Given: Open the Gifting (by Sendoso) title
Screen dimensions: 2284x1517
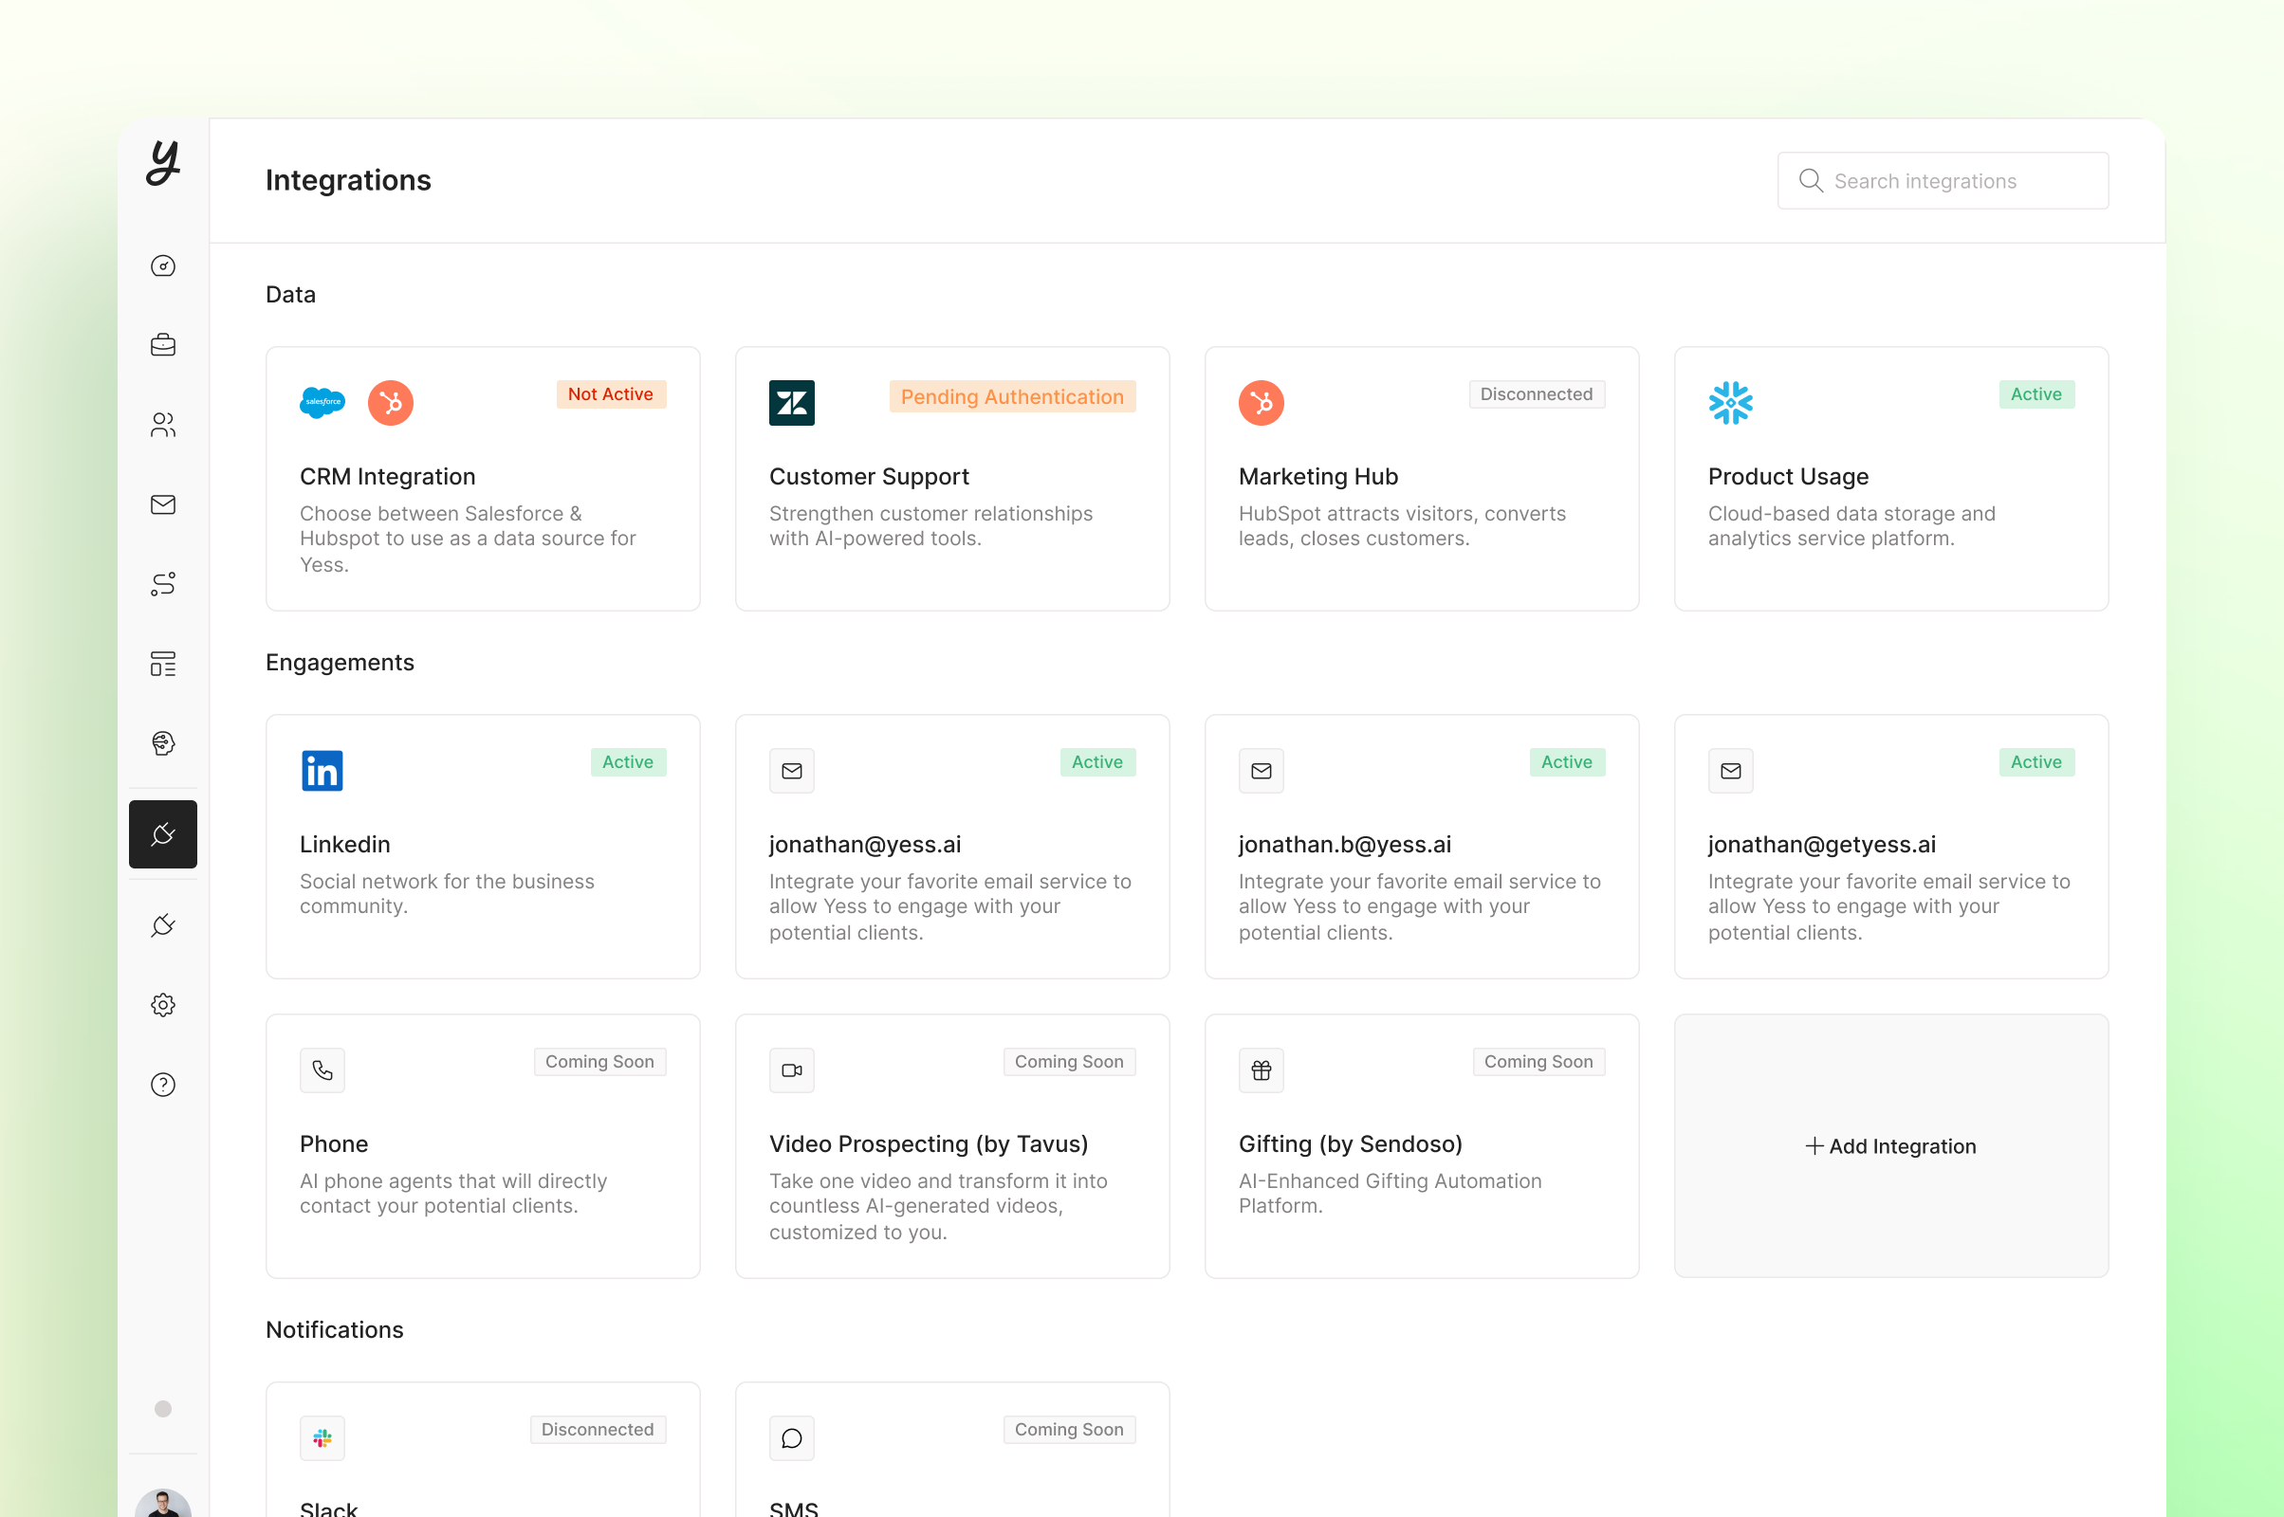Looking at the screenshot, I should click(1351, 1143).
